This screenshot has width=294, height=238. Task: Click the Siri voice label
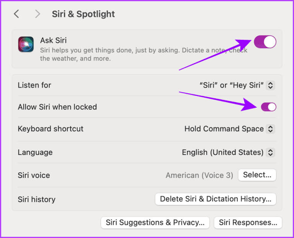tap(34, 176)
